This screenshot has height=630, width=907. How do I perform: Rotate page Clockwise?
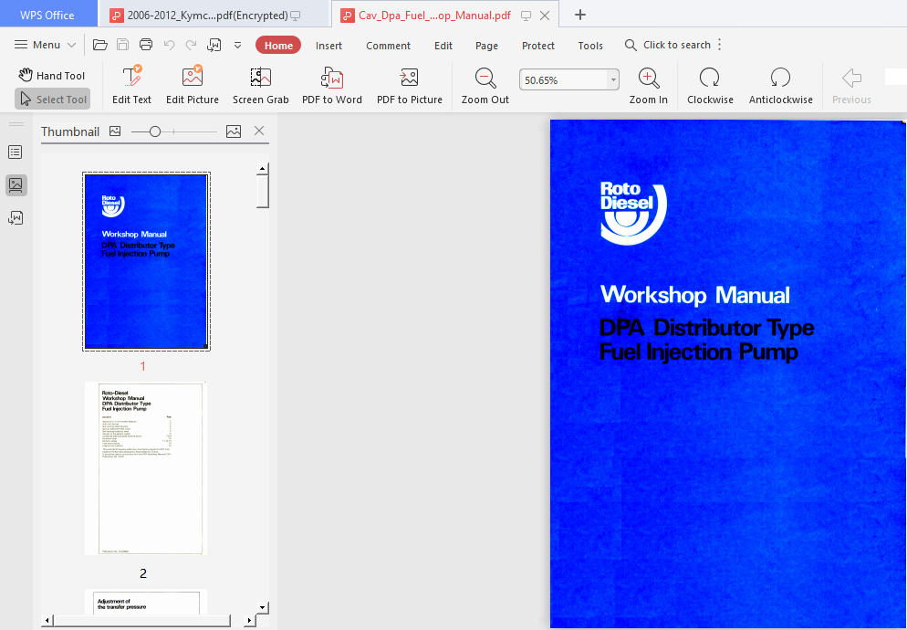click(710, 85)
